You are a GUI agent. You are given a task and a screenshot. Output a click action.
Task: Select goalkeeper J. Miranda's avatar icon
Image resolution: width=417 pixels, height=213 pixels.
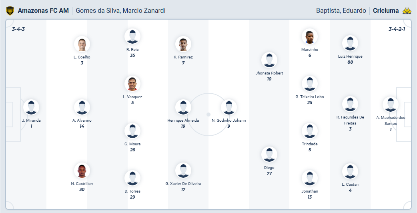[x=31, y=107]
